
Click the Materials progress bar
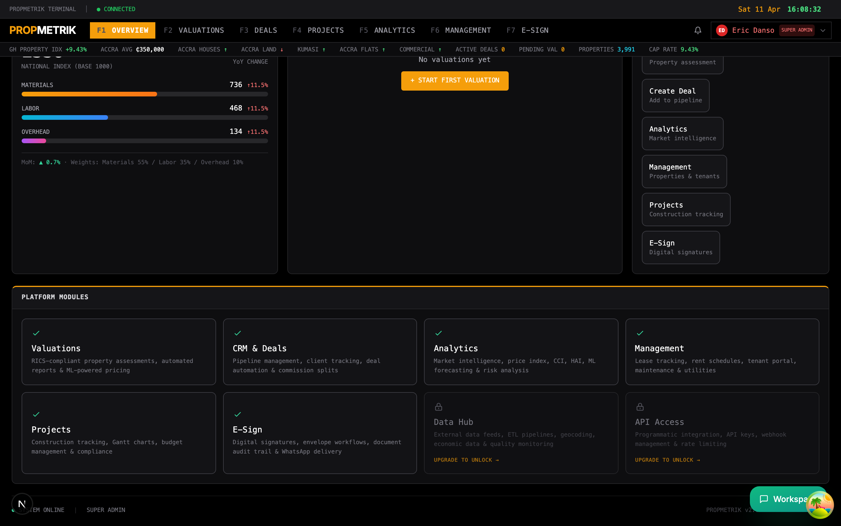(x=145, y=94)
